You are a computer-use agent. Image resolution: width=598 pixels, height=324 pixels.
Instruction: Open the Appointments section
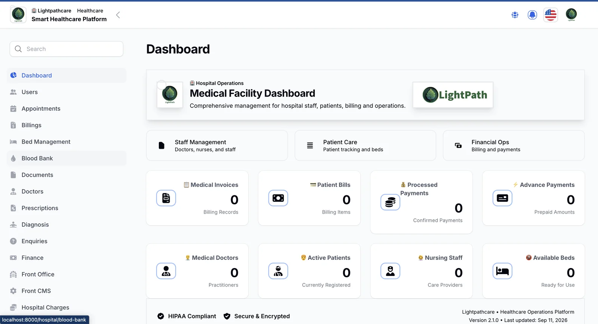click(67, 108)
